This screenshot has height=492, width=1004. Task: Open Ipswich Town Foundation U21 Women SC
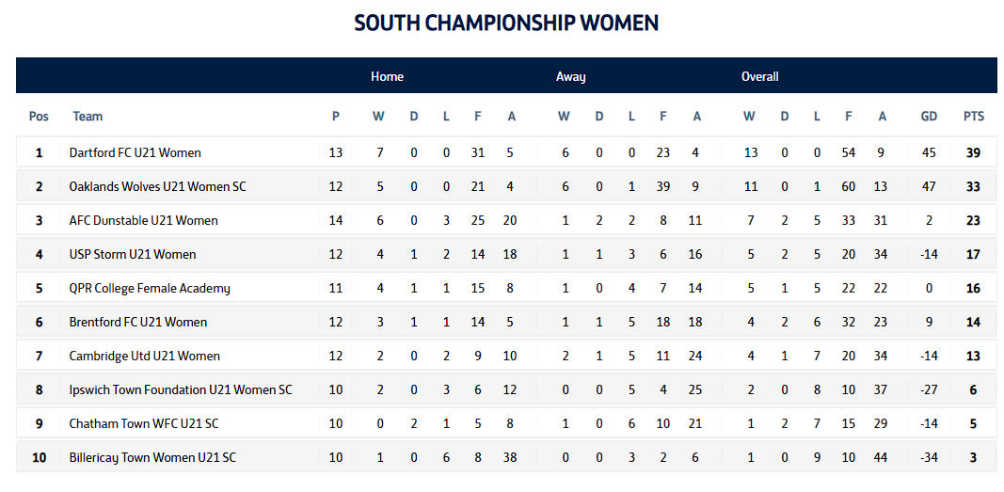coord(180,389)
